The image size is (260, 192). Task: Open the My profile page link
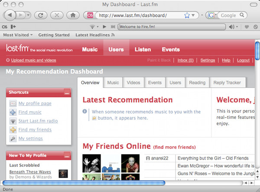pos(35,103)
